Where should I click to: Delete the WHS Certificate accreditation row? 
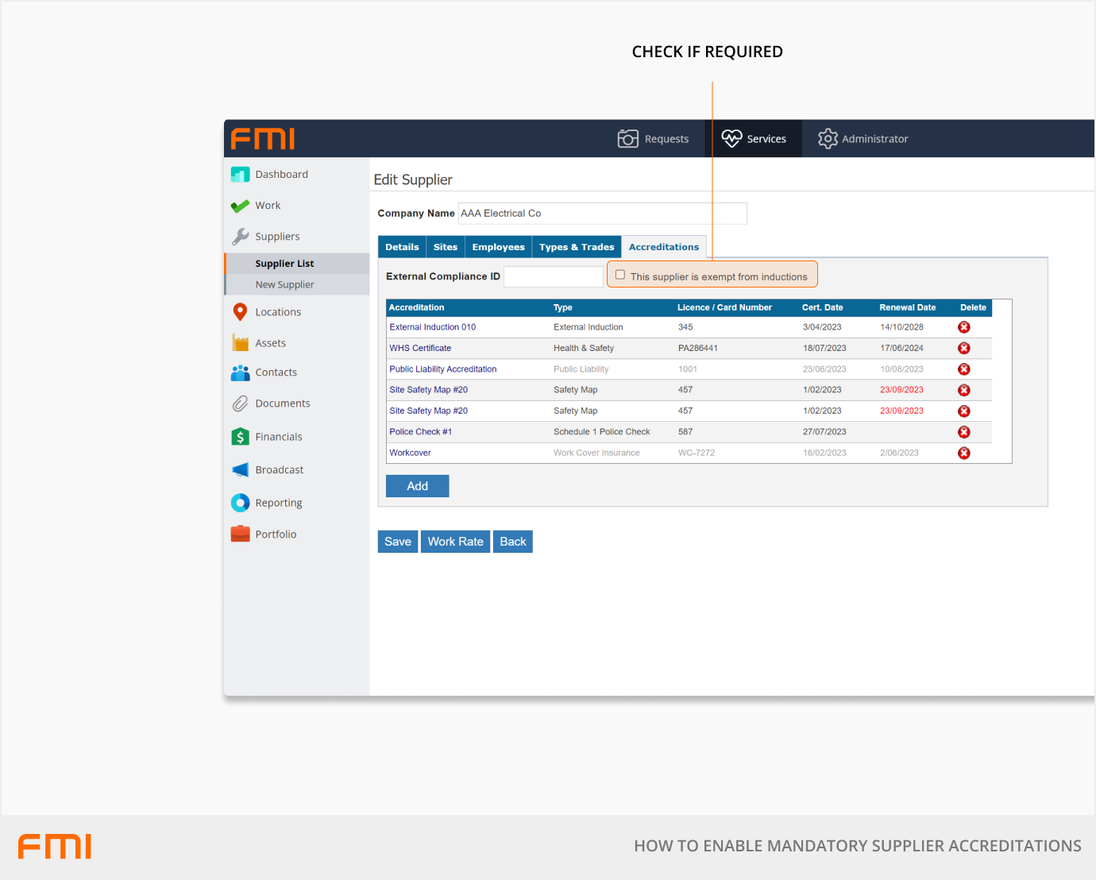click(963, 349)
